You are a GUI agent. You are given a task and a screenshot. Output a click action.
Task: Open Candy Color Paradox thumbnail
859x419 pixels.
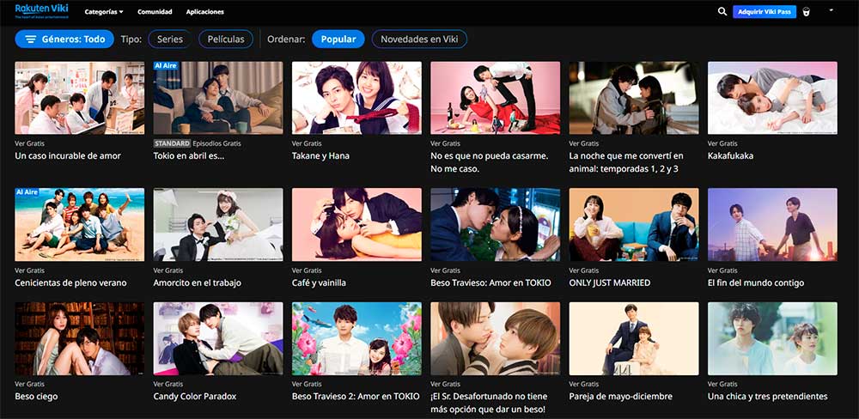point(218,338)
